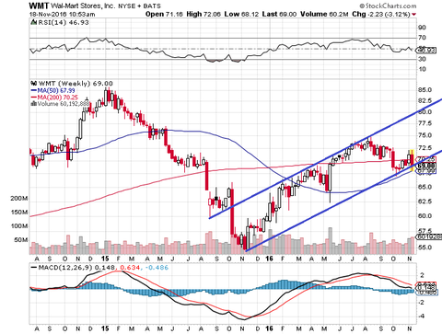Click the 62.5 price axis label
442x334 pixels.
coord(425,202)
